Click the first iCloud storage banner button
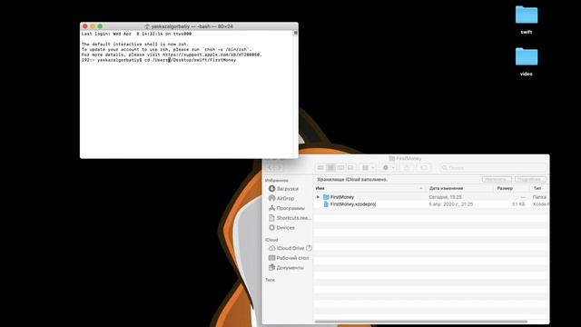Screen dimensions: 581x327 click(x=497, y=180)
